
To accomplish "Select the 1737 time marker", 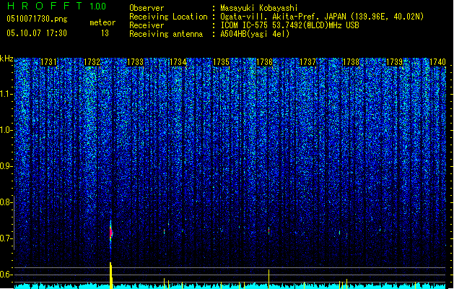I will [307, 62].
